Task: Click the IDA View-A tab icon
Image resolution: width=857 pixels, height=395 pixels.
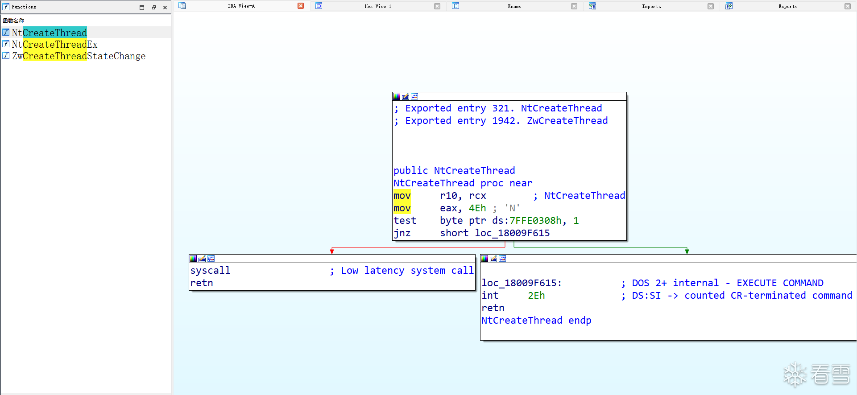Action: pyautogui.click(x=182, y=6)
